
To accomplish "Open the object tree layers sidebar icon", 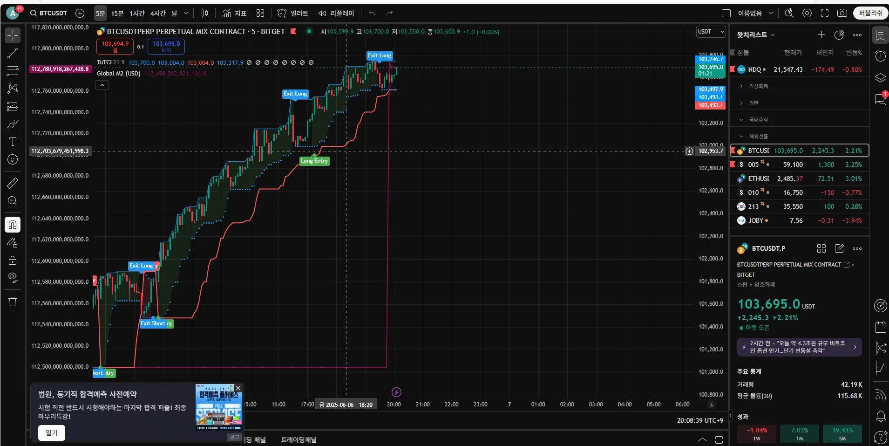I will (880, 78).
